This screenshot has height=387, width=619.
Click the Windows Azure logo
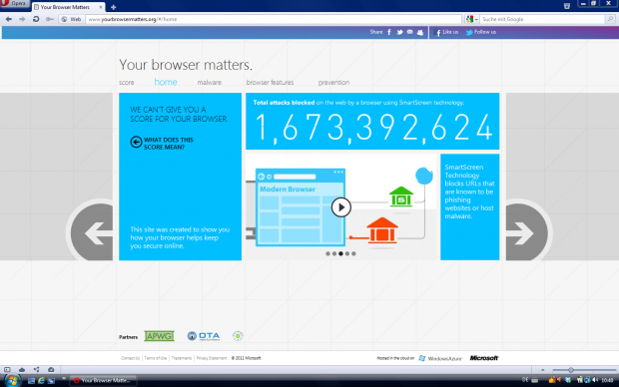(440, 358)
